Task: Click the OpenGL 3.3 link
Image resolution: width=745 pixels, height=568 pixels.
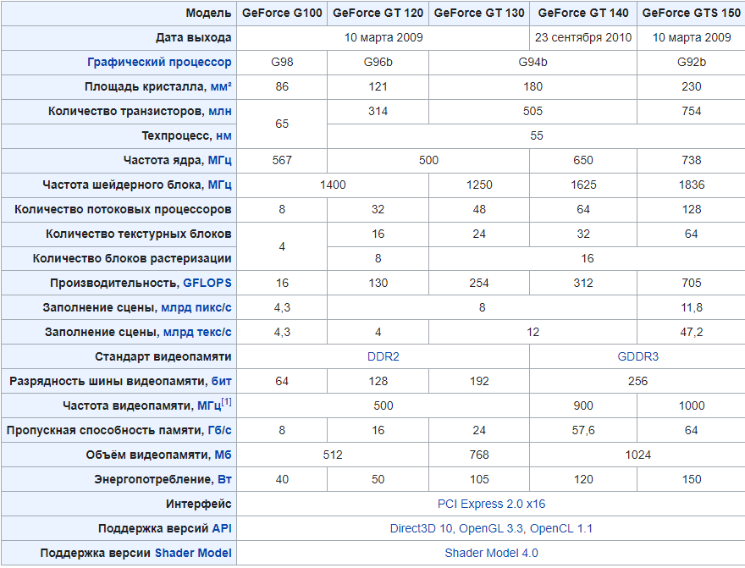Action: (x=491, y=528)
